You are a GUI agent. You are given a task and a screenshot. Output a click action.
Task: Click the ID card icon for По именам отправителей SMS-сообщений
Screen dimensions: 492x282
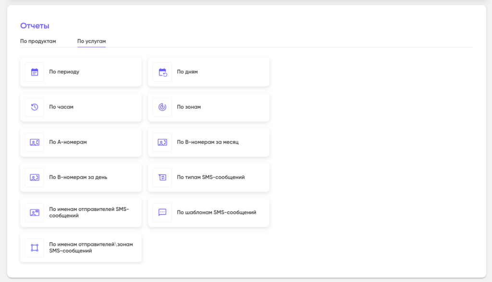click(35, 212)
